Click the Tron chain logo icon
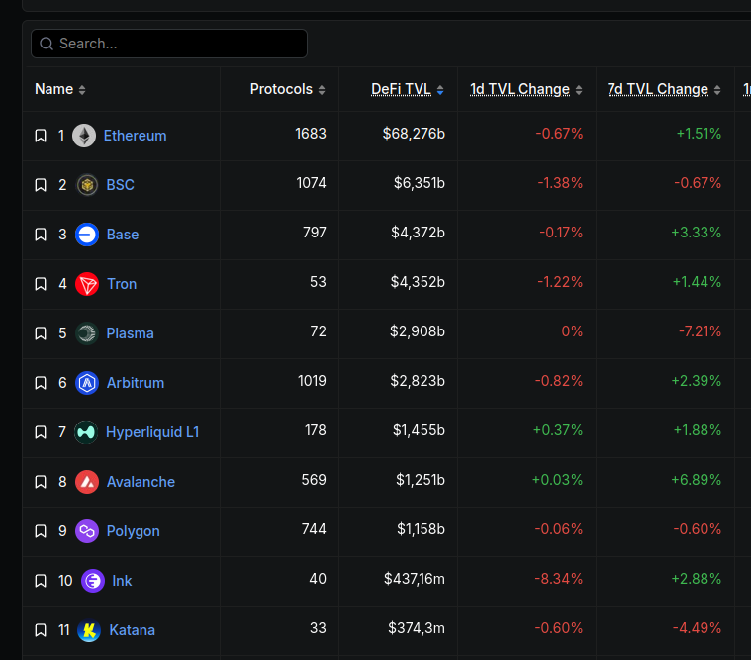The image size is (751, 660). point(87,284)
